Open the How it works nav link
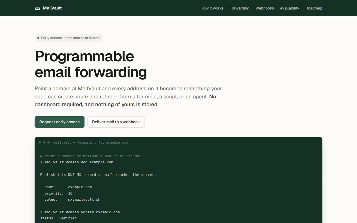The width and height of the screenshot is (357, 223). click(x=212, y=8)
